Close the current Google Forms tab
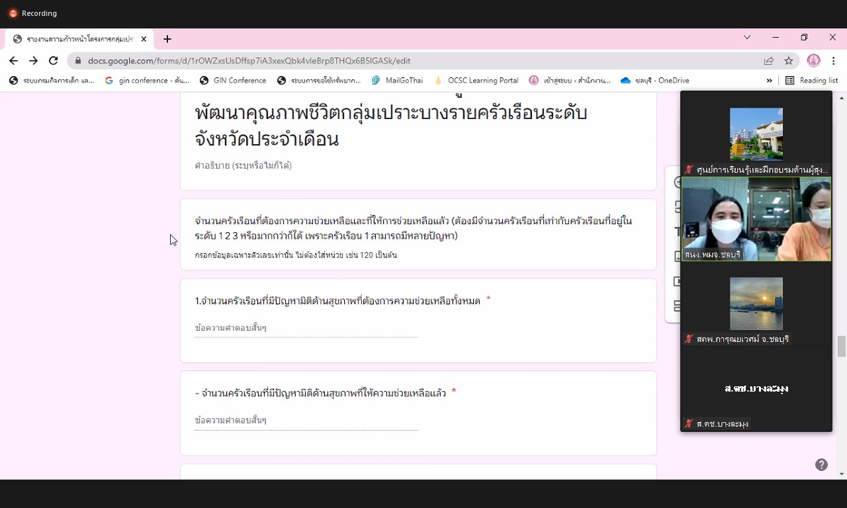The width and height of the screenshot is (847, 508). point(144,39)
